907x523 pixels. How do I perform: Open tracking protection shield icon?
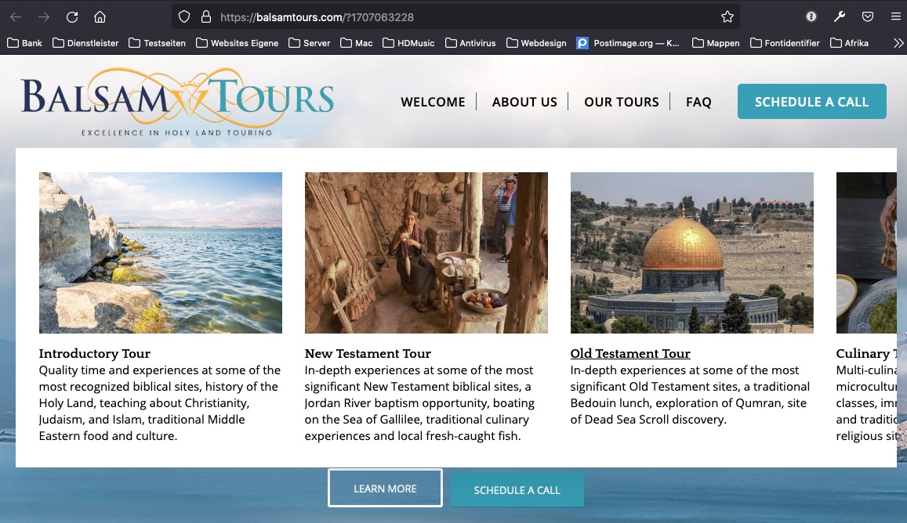pyautogui.click(x=184, y=16)
